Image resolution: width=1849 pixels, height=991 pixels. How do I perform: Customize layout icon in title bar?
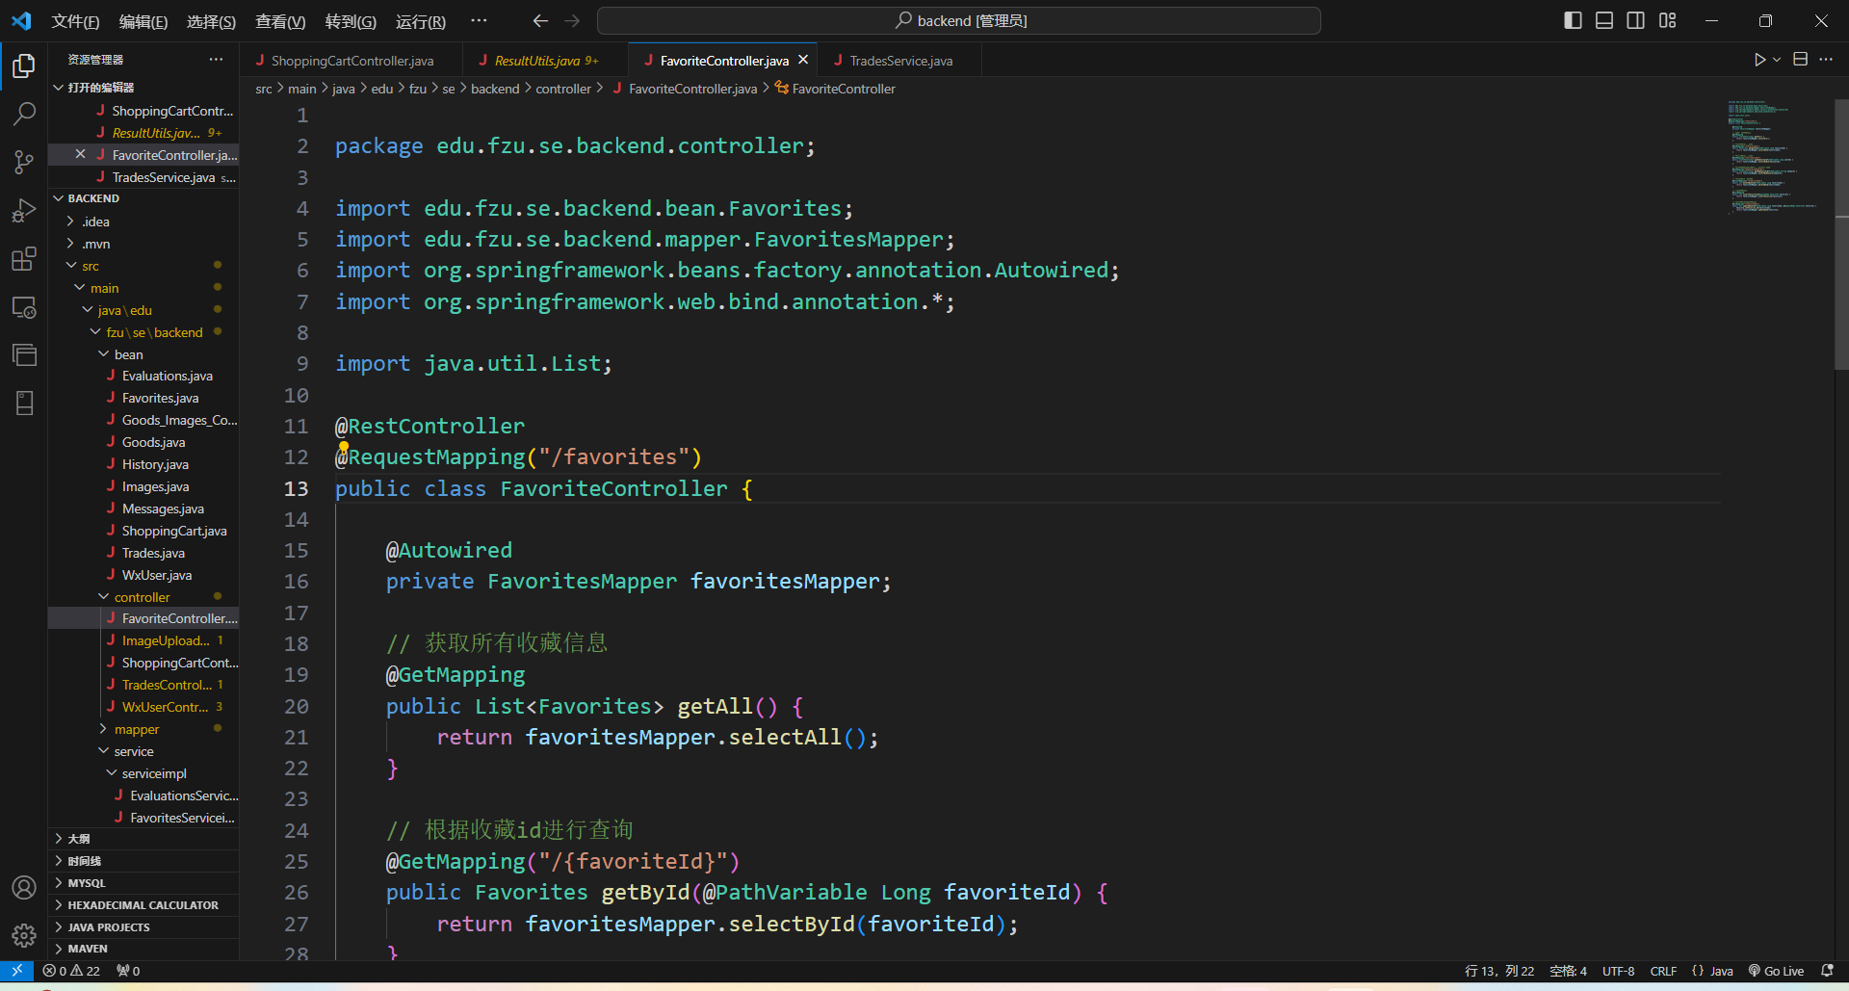[x=1668, y=20]
